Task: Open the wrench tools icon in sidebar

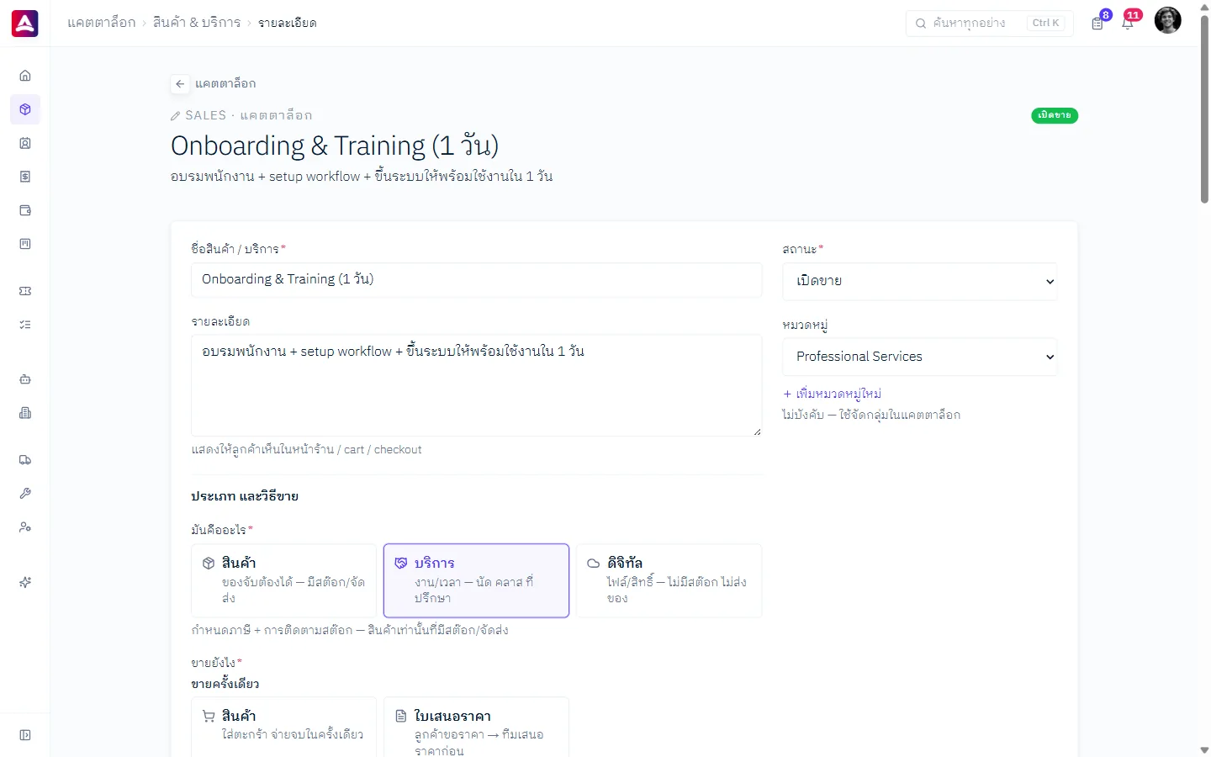Action: click(x=25, y=494)
